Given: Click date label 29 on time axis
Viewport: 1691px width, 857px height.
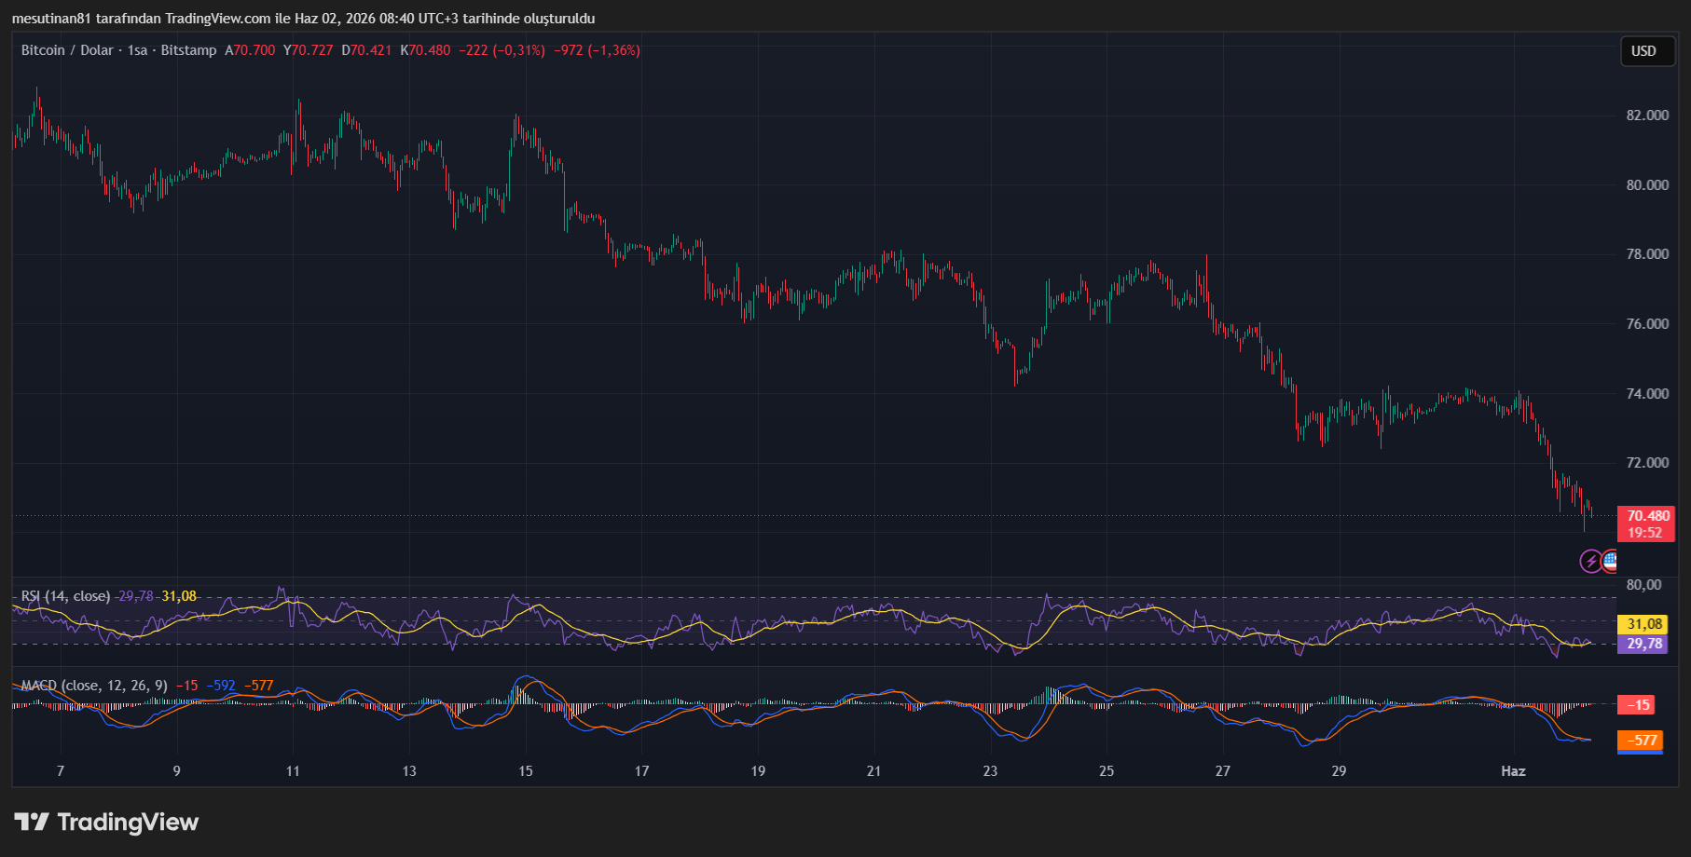Looking at the screenshot, I should coord(1339,771).
